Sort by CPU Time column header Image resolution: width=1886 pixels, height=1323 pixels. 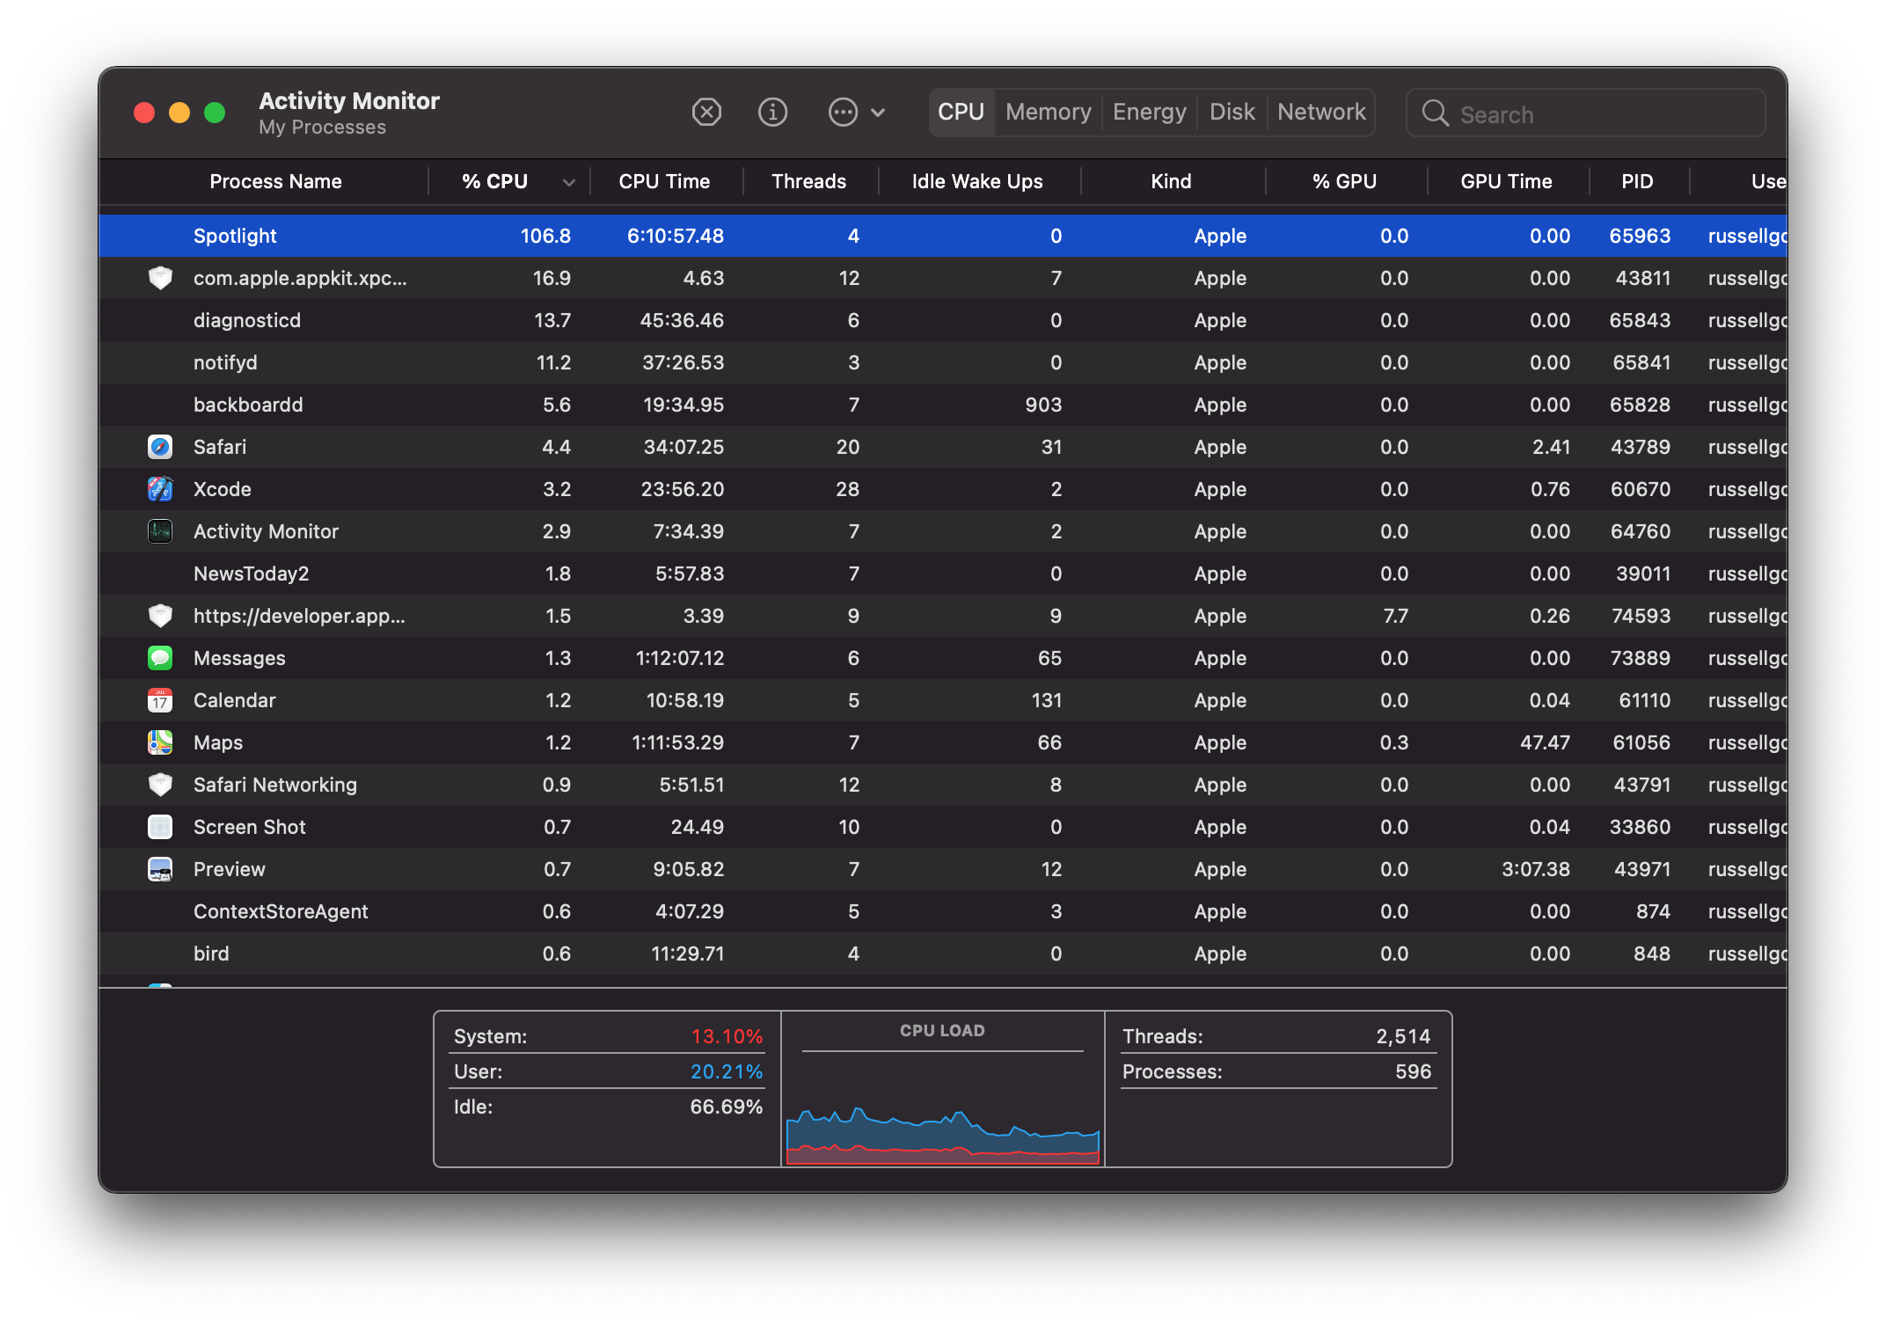pyautogui.click(x=664, y=182)
